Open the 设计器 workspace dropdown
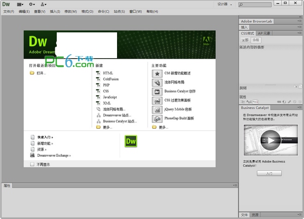Image resolution: width=304 pixels, height=219 pixels. 224,4
